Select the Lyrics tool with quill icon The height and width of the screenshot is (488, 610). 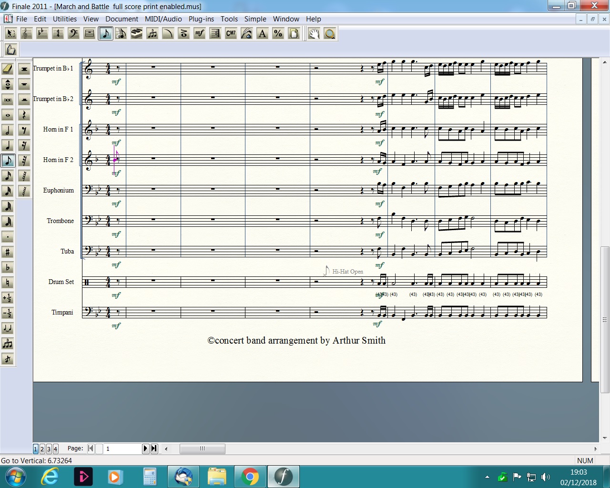[246, 33]
